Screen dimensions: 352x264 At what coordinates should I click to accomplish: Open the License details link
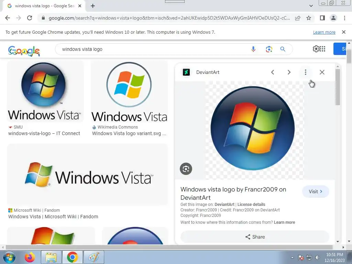251,205
